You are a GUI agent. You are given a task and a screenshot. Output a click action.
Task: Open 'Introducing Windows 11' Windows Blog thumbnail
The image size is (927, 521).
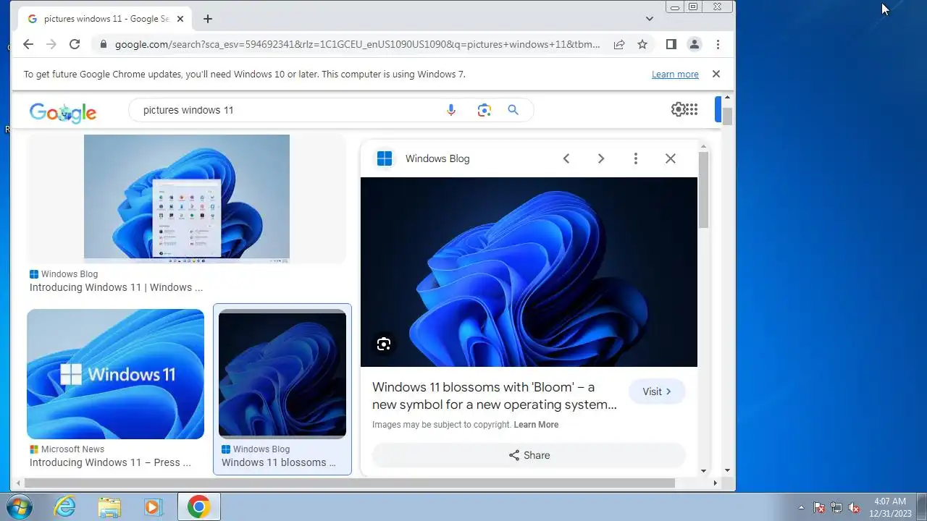(187, 198)
